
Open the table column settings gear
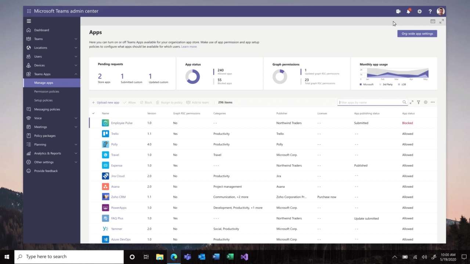pos(426,102)
